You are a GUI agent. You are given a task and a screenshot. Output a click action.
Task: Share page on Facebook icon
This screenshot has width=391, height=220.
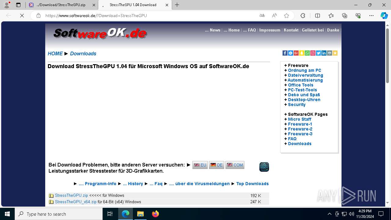tap(285, 53)
